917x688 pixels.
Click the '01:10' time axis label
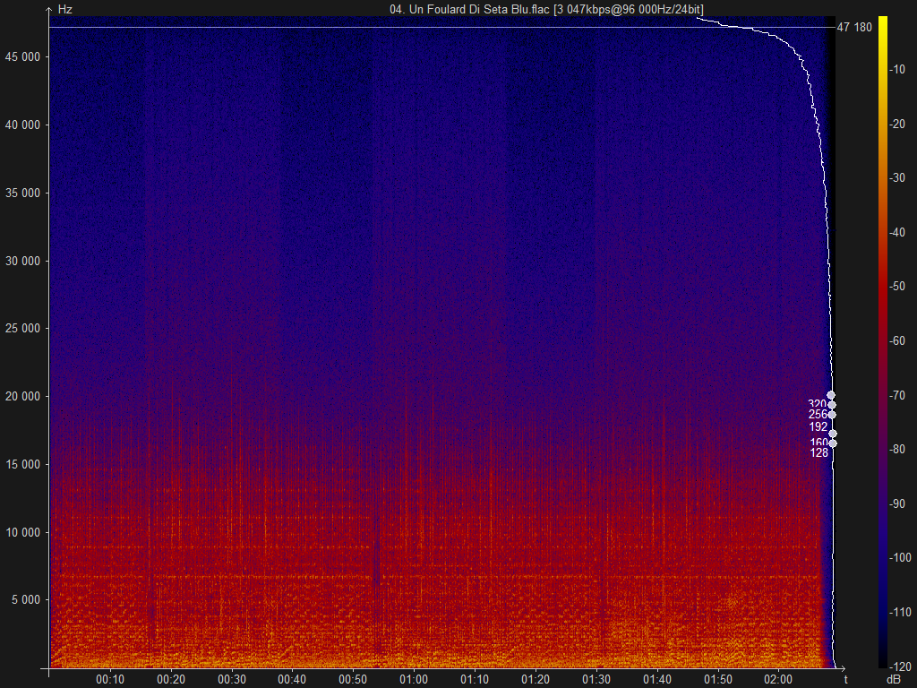click(475, 679)
